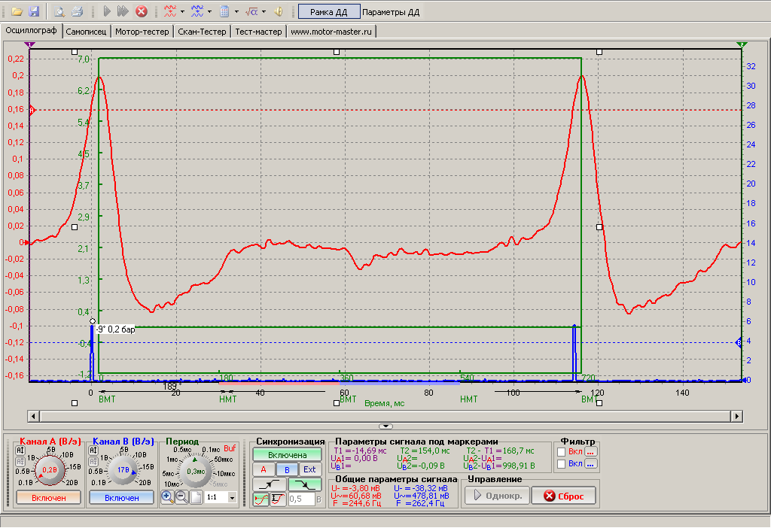Stop with the red X toolbar icon
The height and width of the screenshot is (528, 771).
coord(142,11)
